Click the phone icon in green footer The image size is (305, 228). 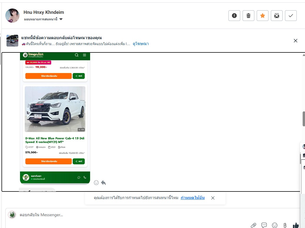coord(85,177)
